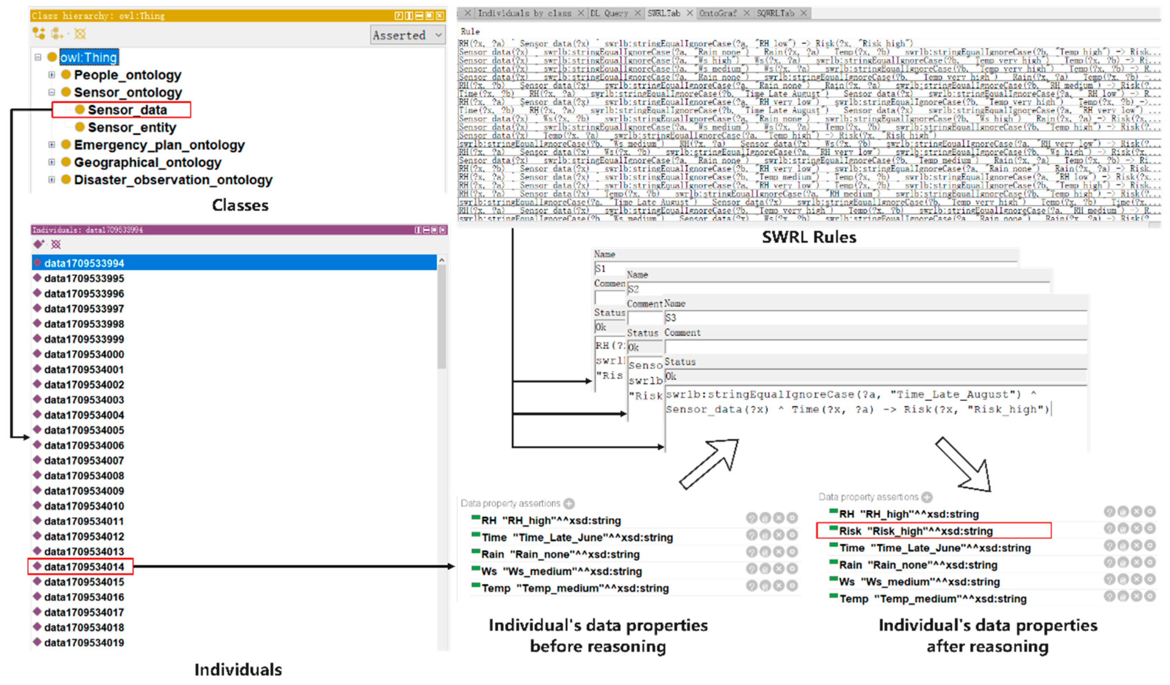
Task: Click the add sibling class icon
Action: coord(57,33)
